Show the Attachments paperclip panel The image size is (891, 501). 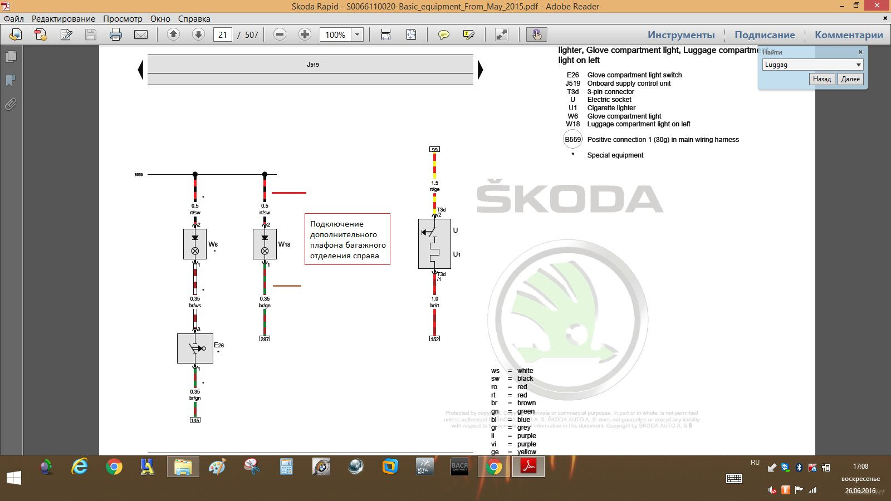[x=11, y=105]
